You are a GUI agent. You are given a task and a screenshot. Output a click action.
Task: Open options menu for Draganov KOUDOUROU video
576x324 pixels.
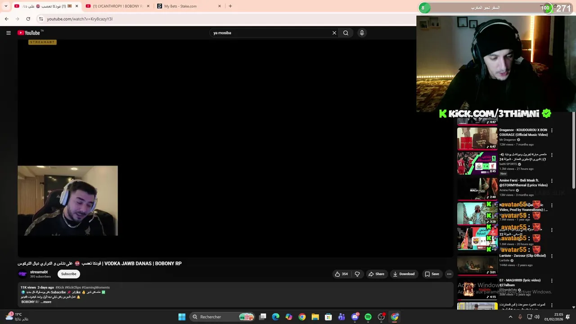tap(552, 130)
